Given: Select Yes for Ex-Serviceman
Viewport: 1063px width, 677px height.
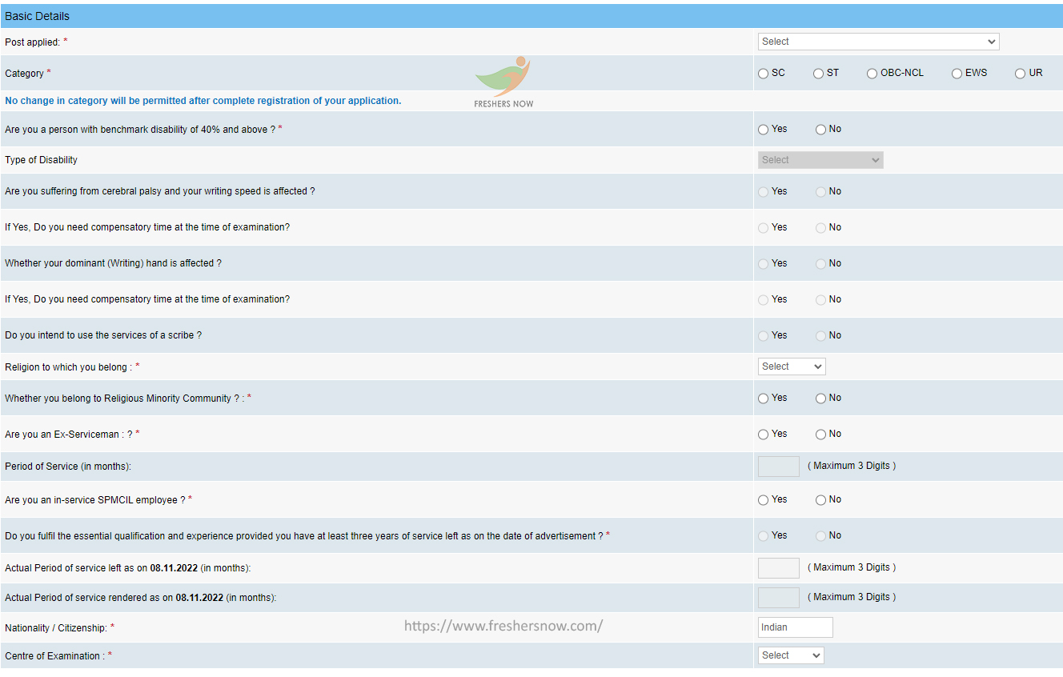Looking at the screenshot, I should [x=763, y=435].
